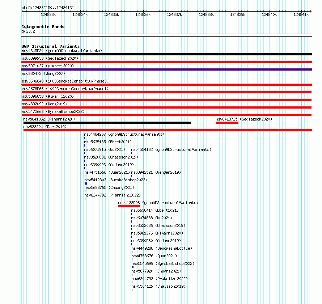The width and height of the screenshot is (322, 304).
Task: Open nsv3390093 Audano2019 label
Action: tap(109, 165)
